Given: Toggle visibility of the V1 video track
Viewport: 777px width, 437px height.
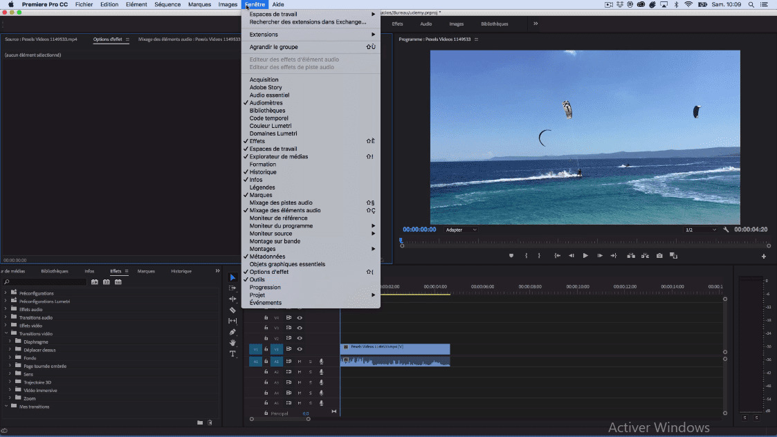Looking at the screenshot, I should click(300, 349).
